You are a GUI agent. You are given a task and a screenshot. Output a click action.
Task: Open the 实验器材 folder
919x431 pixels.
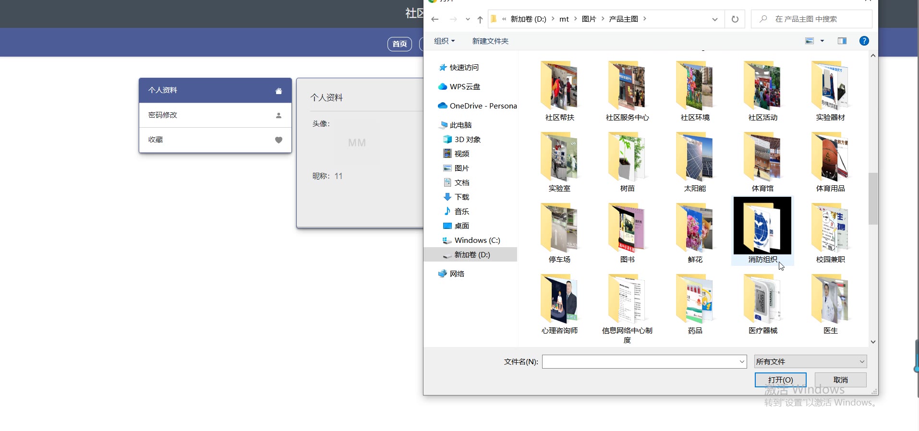[x=830, y=91]
